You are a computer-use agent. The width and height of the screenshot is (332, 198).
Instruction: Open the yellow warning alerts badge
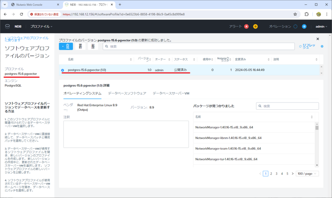tap(255, 27)
